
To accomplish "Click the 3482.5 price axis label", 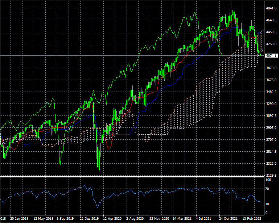I will (x=271, y=92).
